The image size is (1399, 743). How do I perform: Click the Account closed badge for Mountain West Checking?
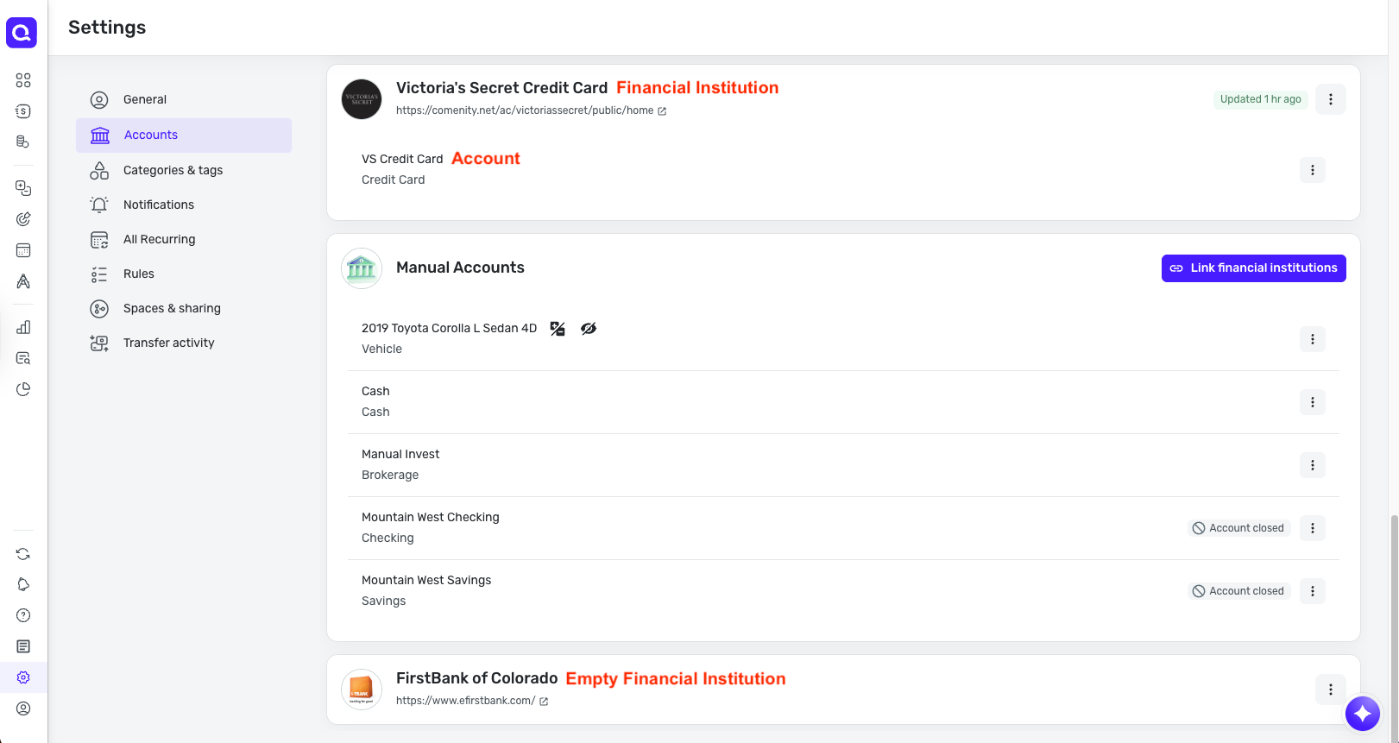[x=1238, y=528]
